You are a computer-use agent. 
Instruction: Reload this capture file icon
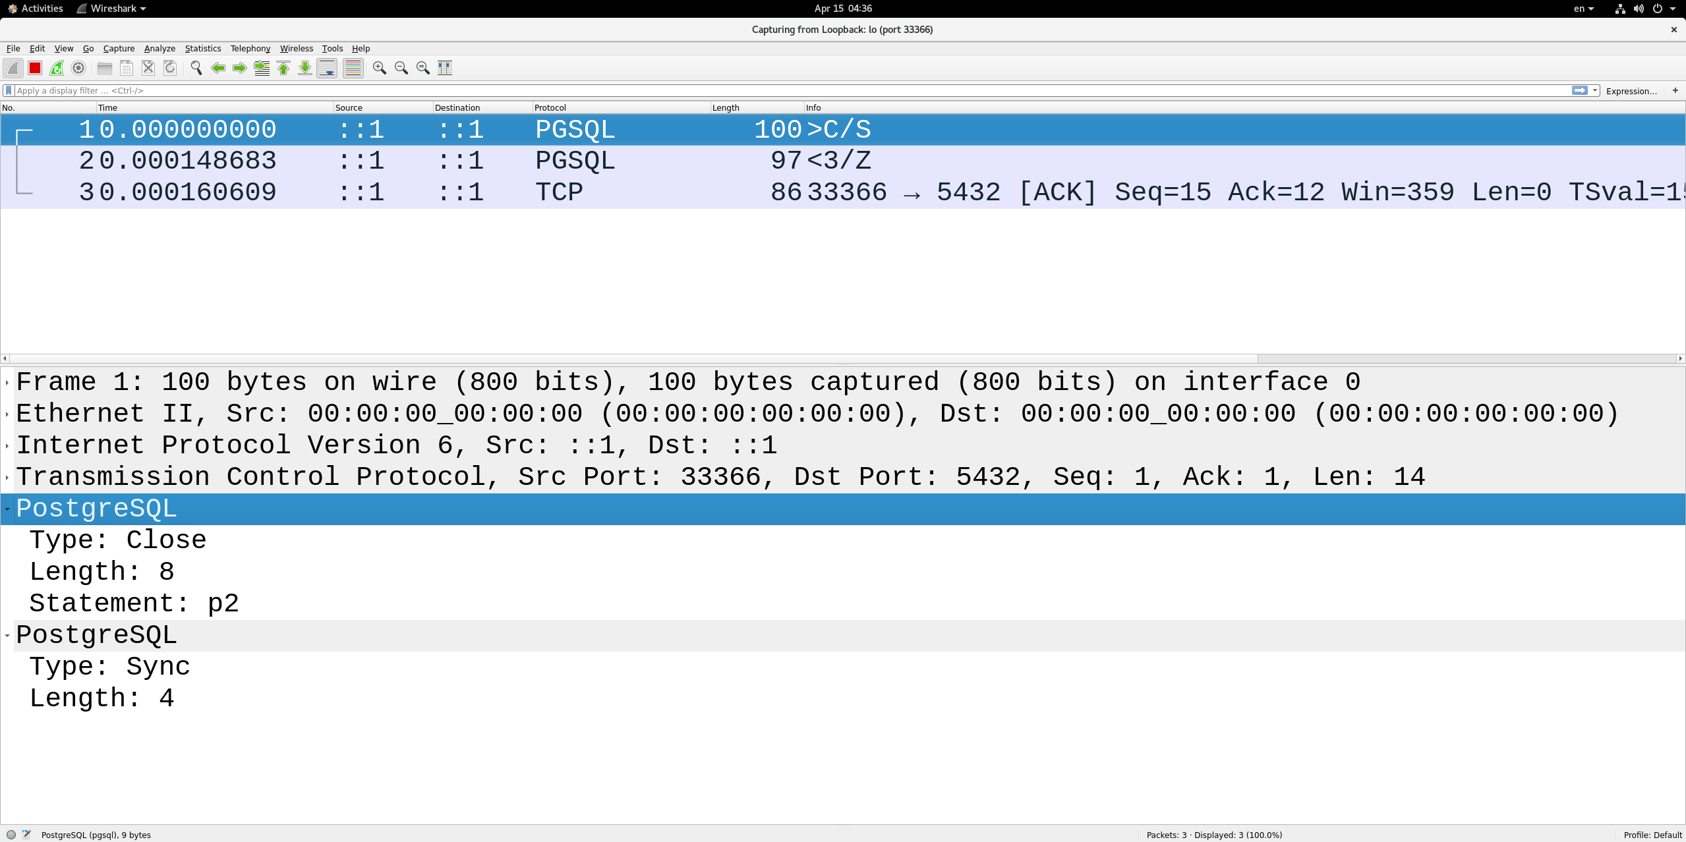pos(170,68)
